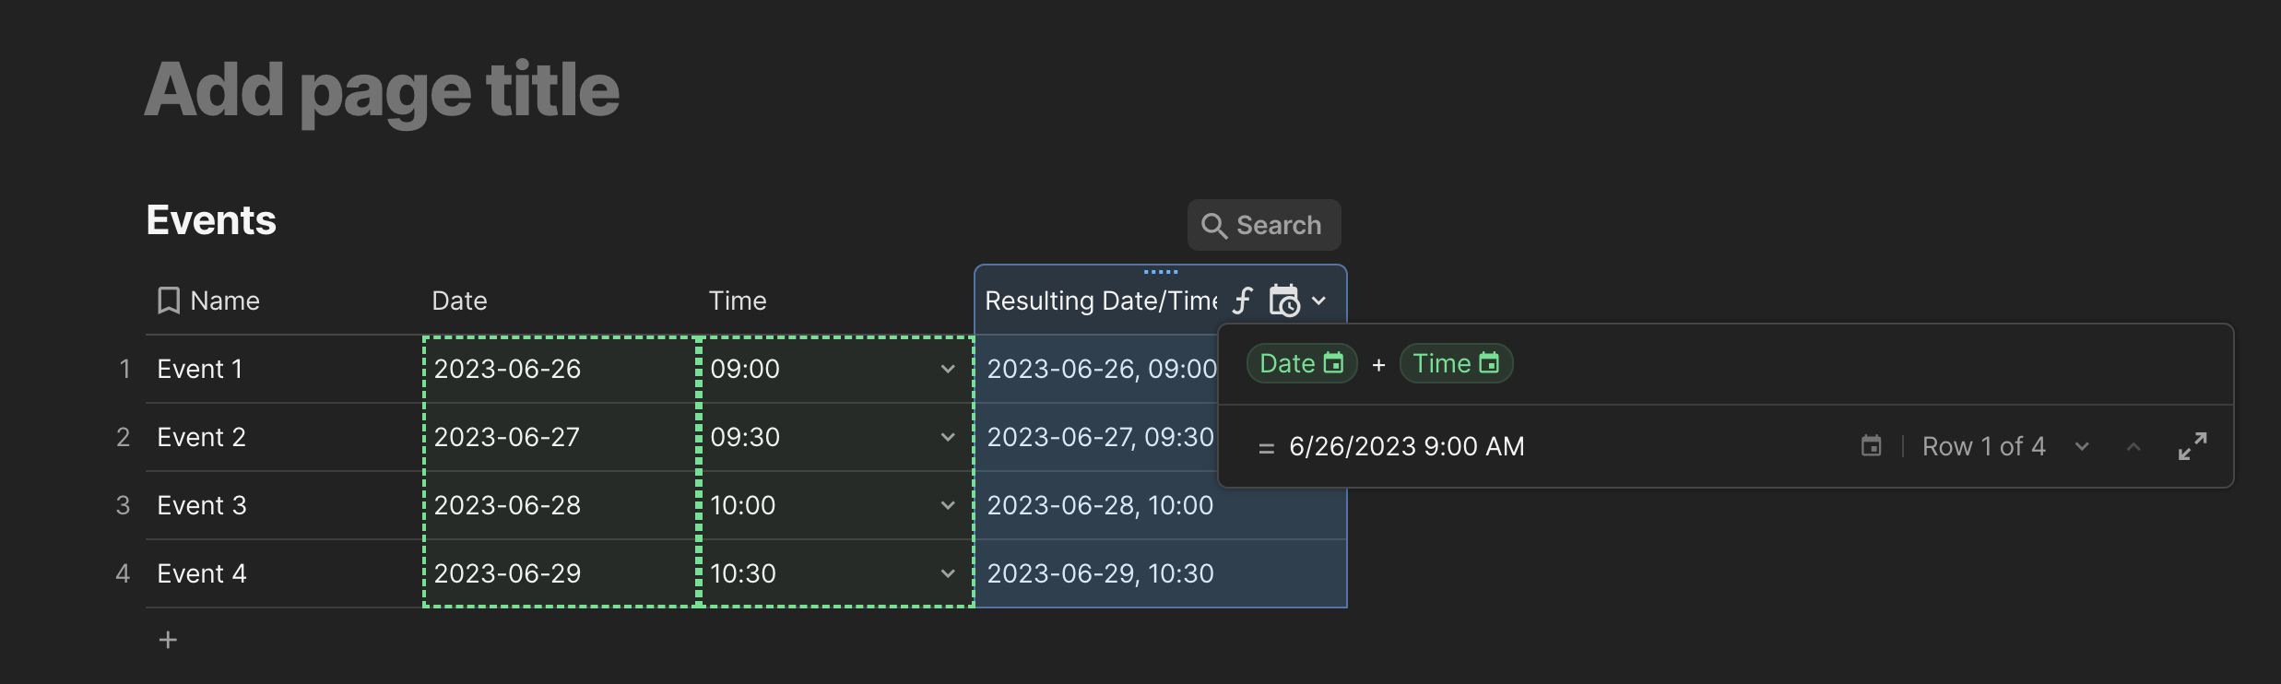Click the plus icon to add row
The height and width of the screenshot is (684, 2281).
coord(168,640)
